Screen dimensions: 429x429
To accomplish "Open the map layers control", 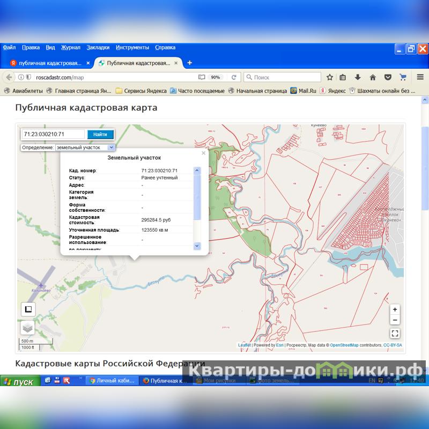I will coord(28,328).
